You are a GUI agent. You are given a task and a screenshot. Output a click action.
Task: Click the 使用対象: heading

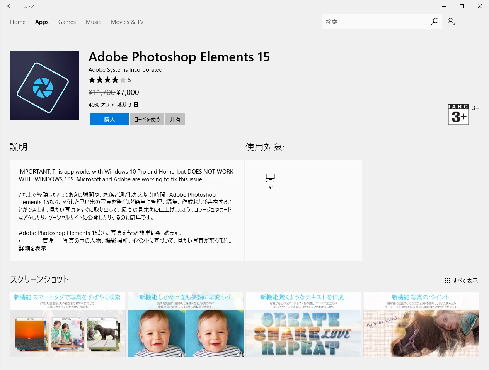coord(265,147)
